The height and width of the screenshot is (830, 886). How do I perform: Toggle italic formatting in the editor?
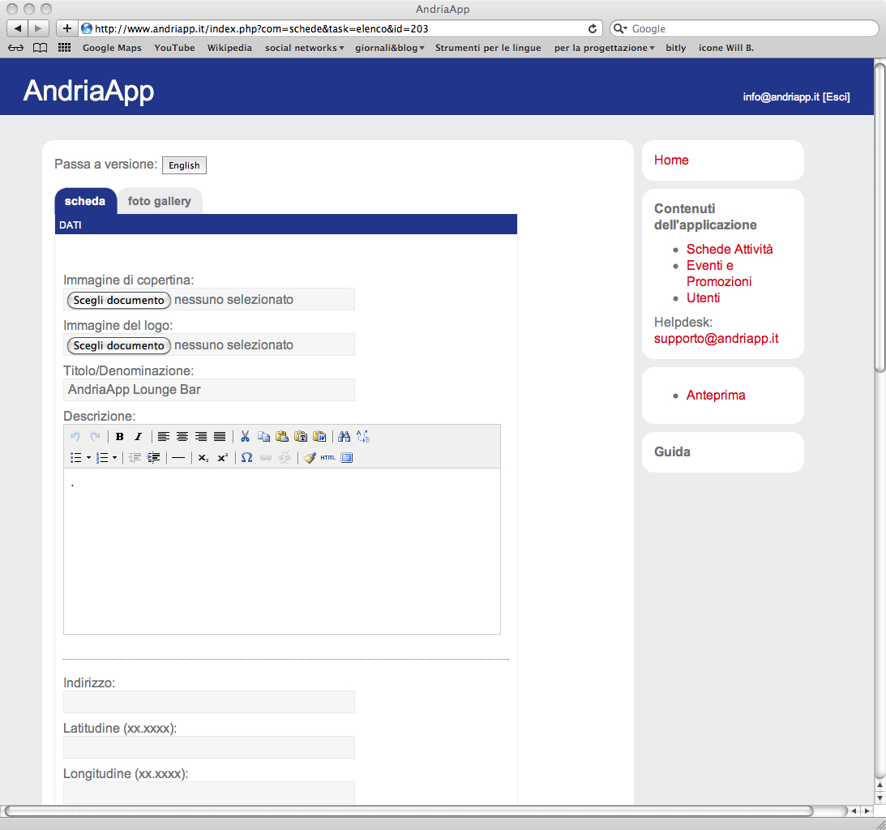pos(138,436)
